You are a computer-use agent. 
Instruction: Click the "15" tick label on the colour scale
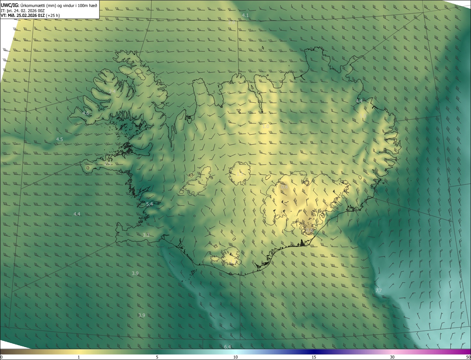click(x=314, y=357)
